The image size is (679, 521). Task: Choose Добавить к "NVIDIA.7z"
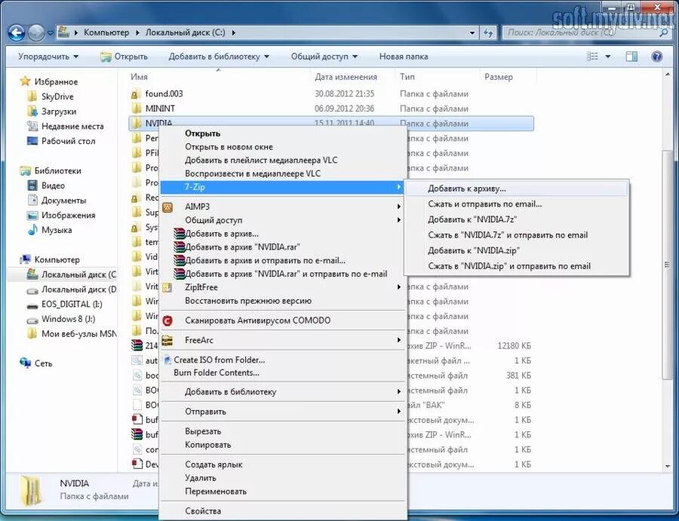[517, 219]
